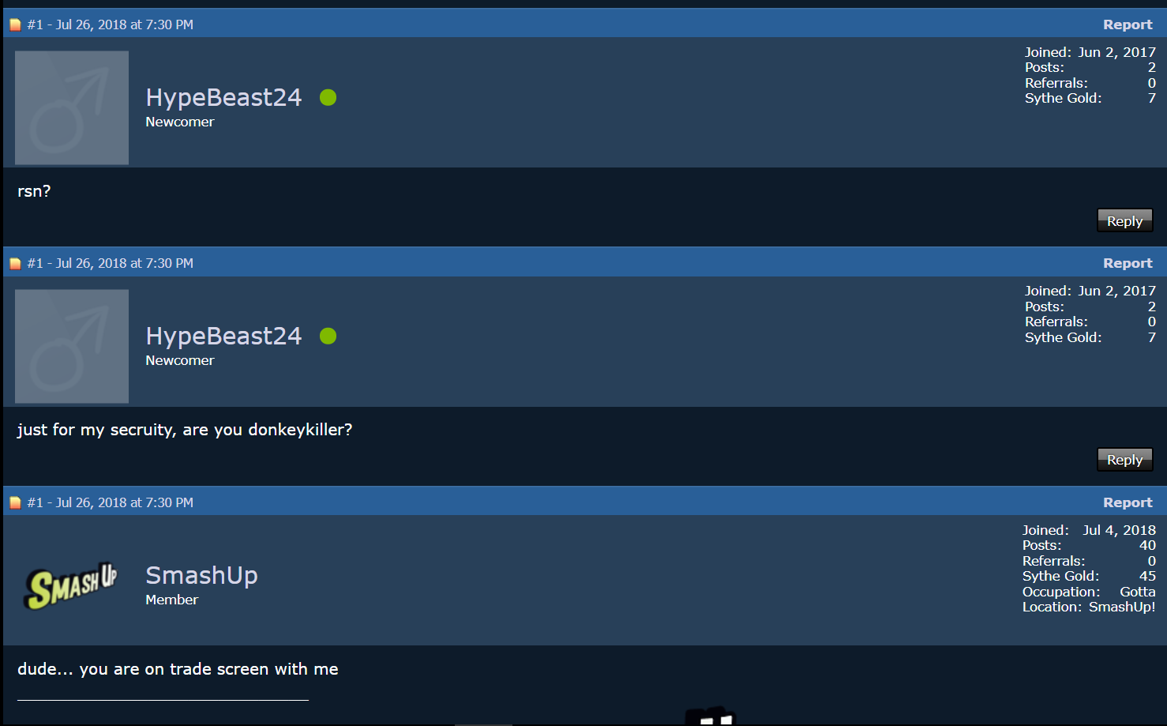Report the donkeykiller question post
The image size is (1167, 726).
pos(1128,263)
